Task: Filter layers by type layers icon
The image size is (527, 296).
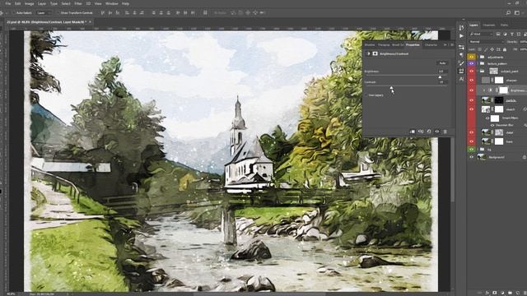Action: click(511, 34)
